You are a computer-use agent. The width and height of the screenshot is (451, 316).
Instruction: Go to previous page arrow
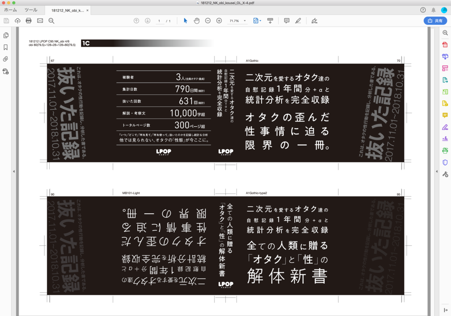(137, 21)
